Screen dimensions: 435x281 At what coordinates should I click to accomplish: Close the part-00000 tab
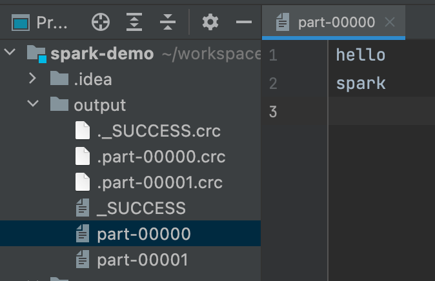[389, 23]
